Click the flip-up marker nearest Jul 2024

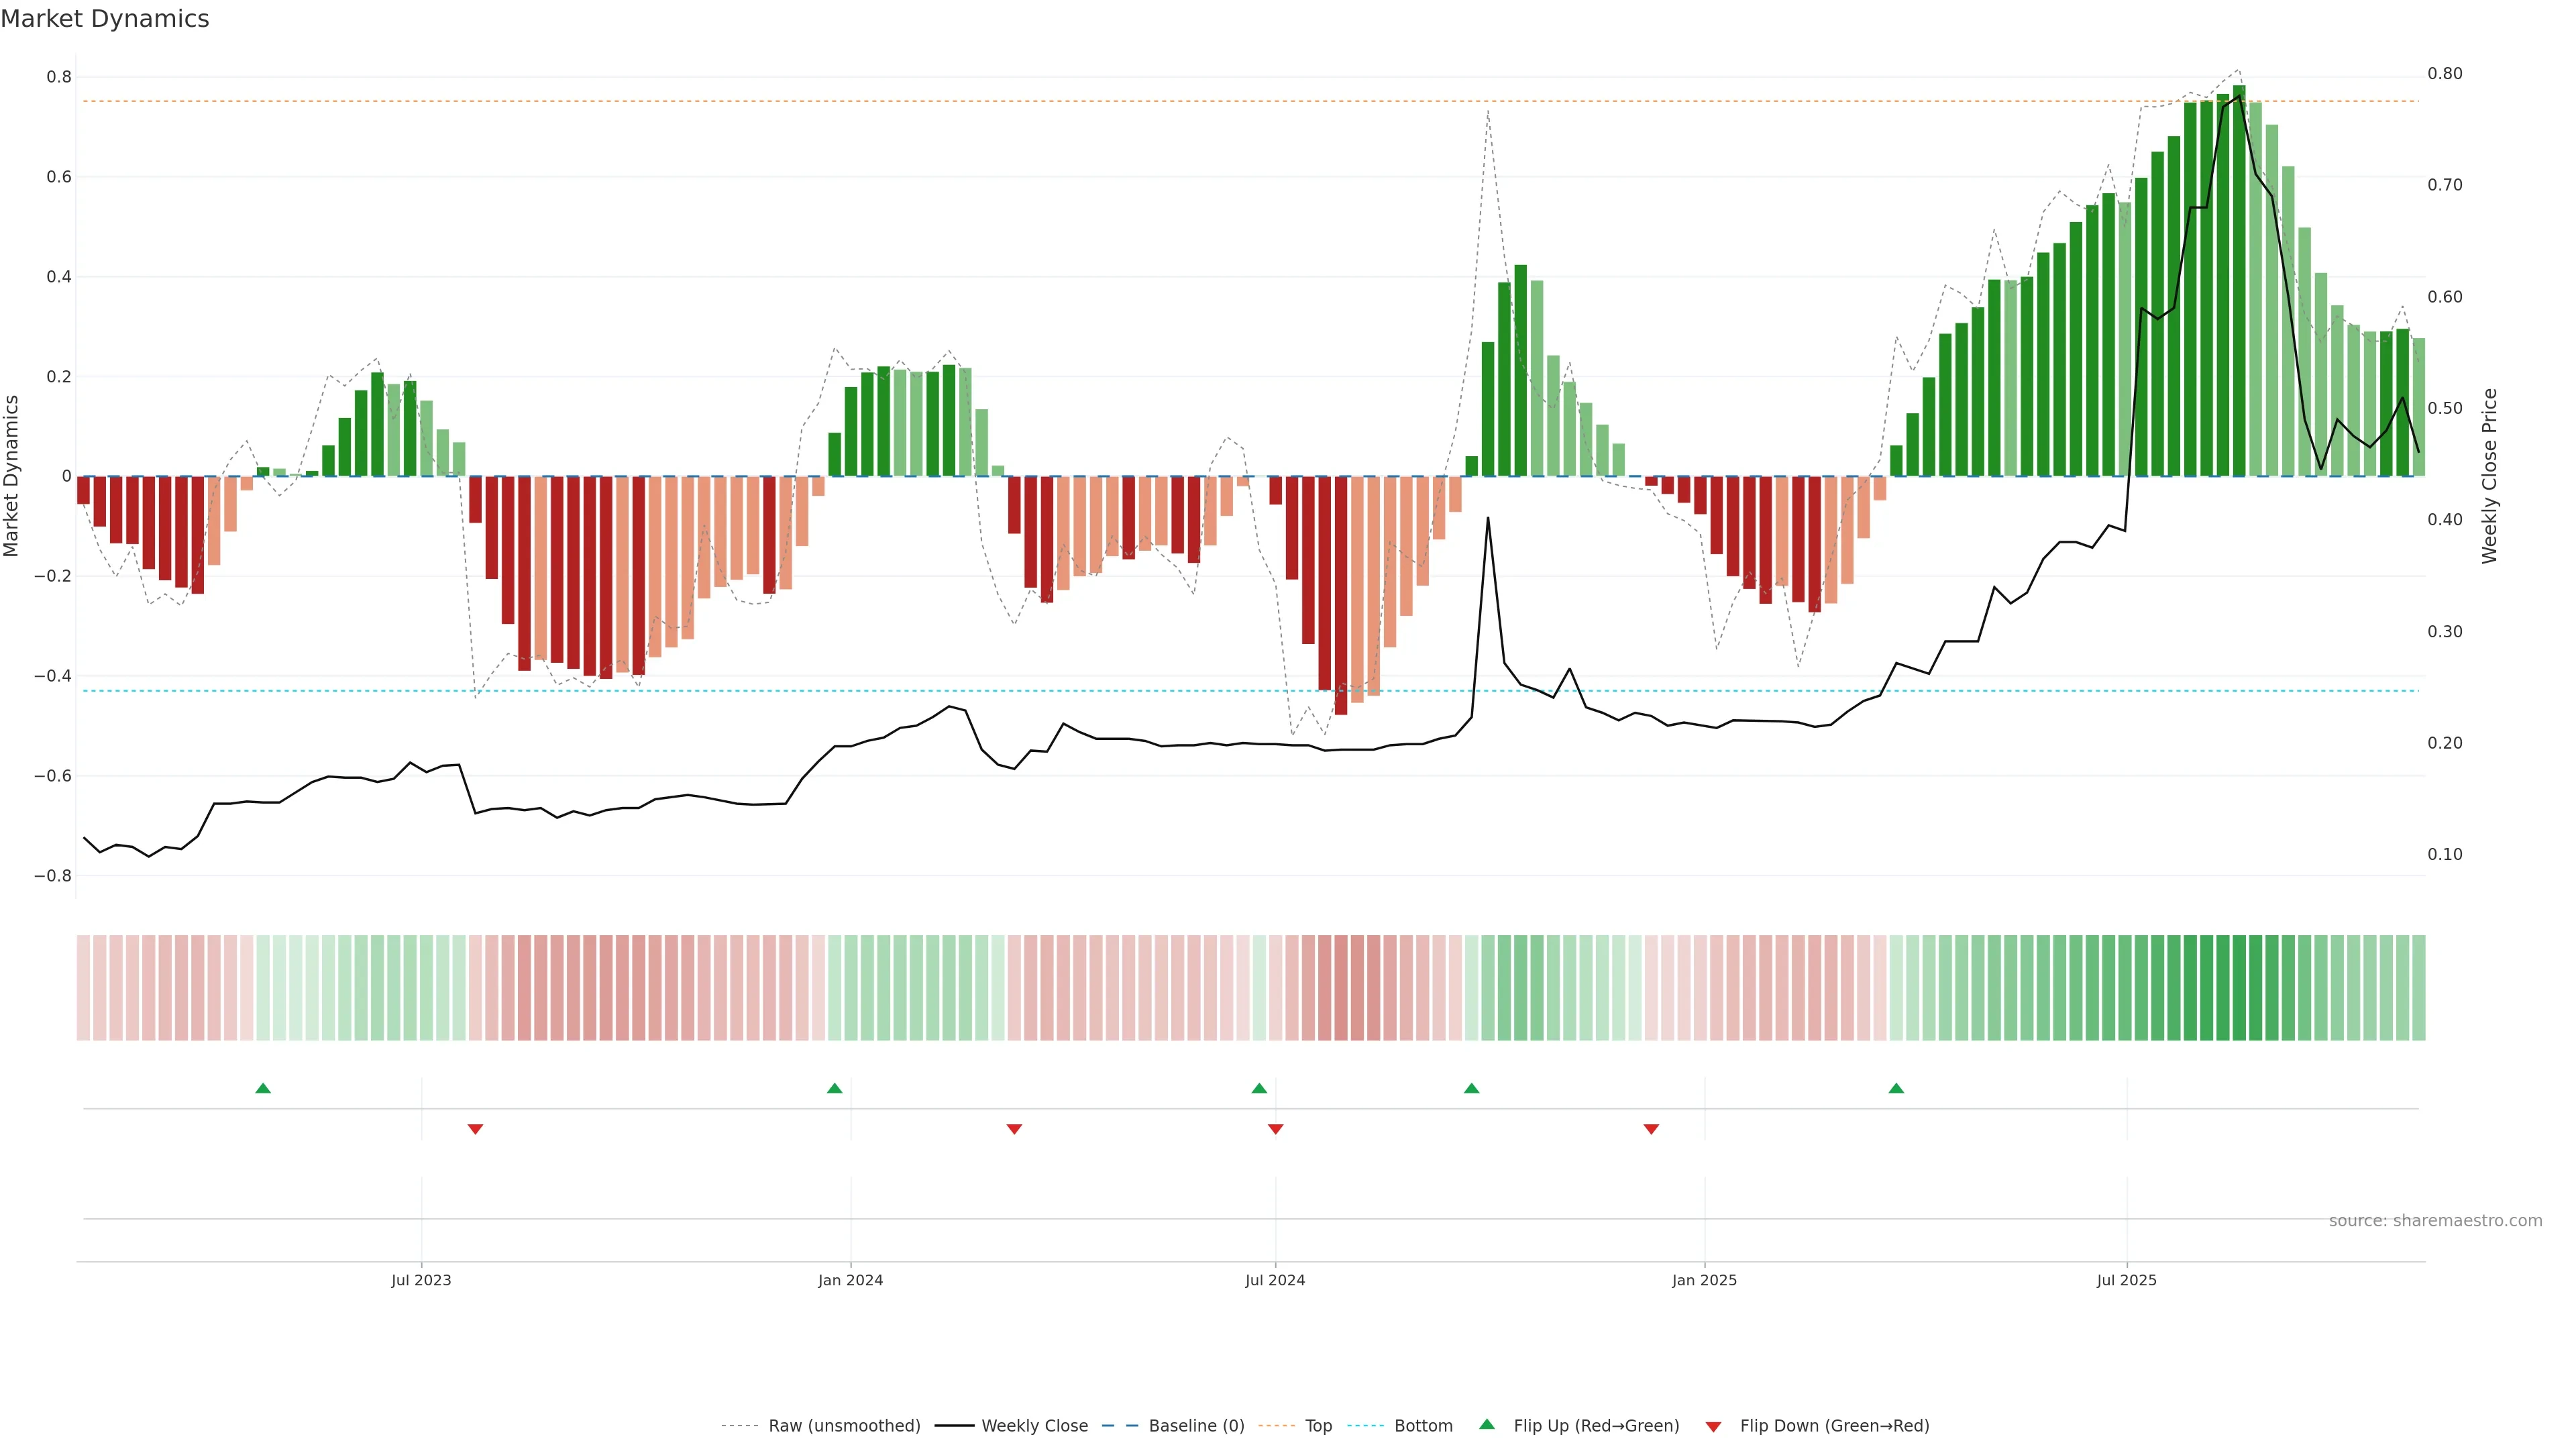[1259, 1088]
